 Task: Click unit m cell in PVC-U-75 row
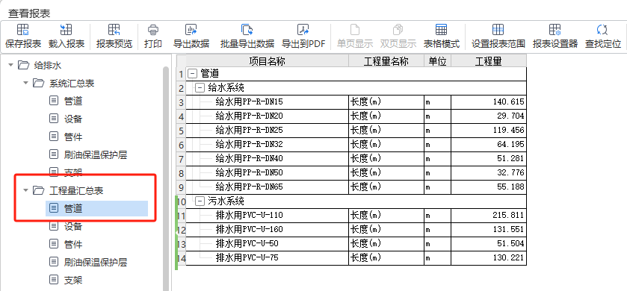point(437,258)
